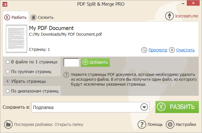Click the 'Страниц: 1' page count text

coord(39,49)
